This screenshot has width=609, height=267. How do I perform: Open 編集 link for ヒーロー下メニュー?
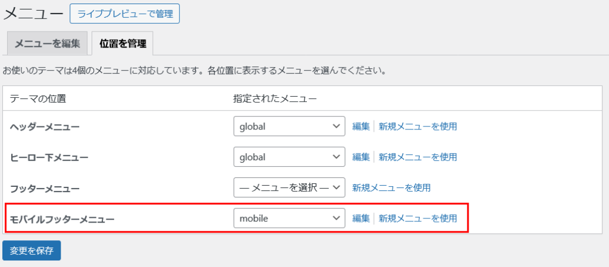(361, 157)
